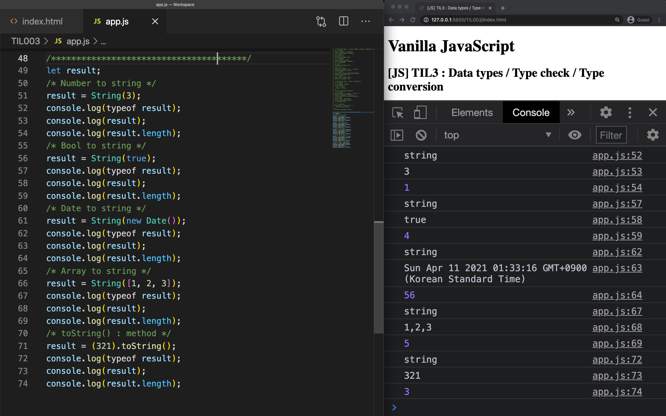The width and height of the screenshot is (666, 416).
Task: Reload the page in the browser
Action: [x=413, y=20]
